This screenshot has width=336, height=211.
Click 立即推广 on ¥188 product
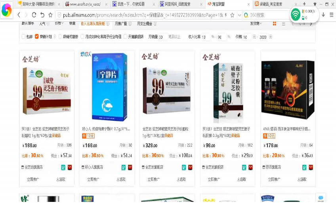[33, 179]
